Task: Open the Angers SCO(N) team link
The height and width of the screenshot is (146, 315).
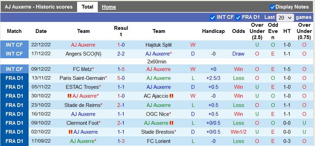Action: coord(83,54)
